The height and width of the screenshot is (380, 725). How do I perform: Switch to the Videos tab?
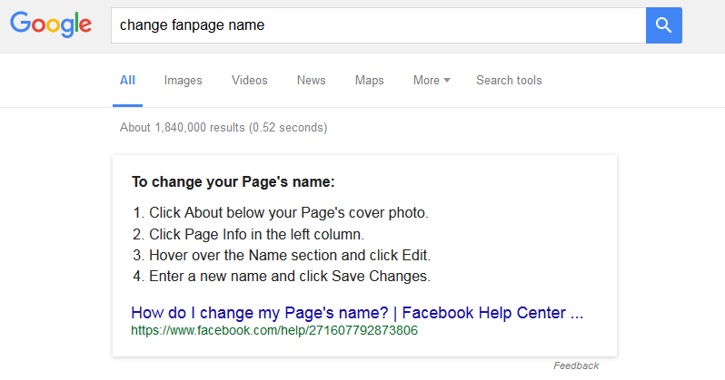(x=250, y=81)
